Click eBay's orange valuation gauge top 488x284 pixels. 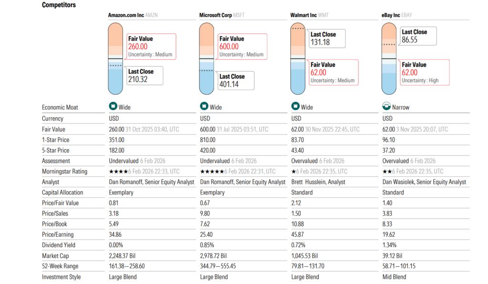389,33
